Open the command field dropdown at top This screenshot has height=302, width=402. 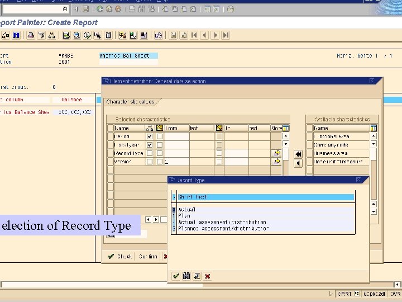(65, 9)
